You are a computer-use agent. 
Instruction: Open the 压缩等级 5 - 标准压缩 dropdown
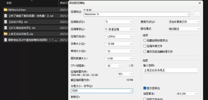click(119, 29)
